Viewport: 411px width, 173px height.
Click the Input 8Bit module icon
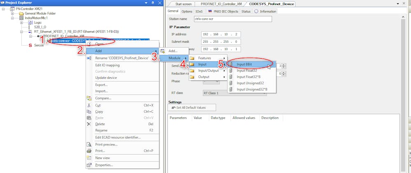[x=231, y=64]
